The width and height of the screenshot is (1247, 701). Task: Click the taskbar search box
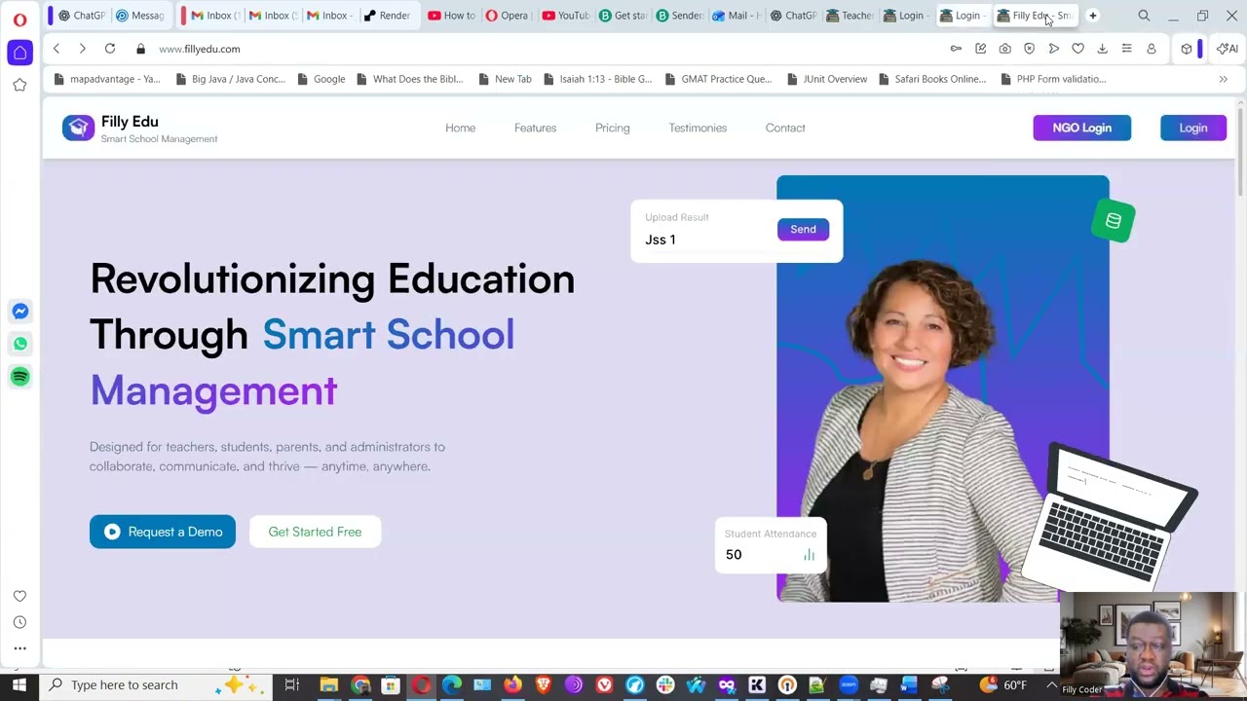coord(158,684)
